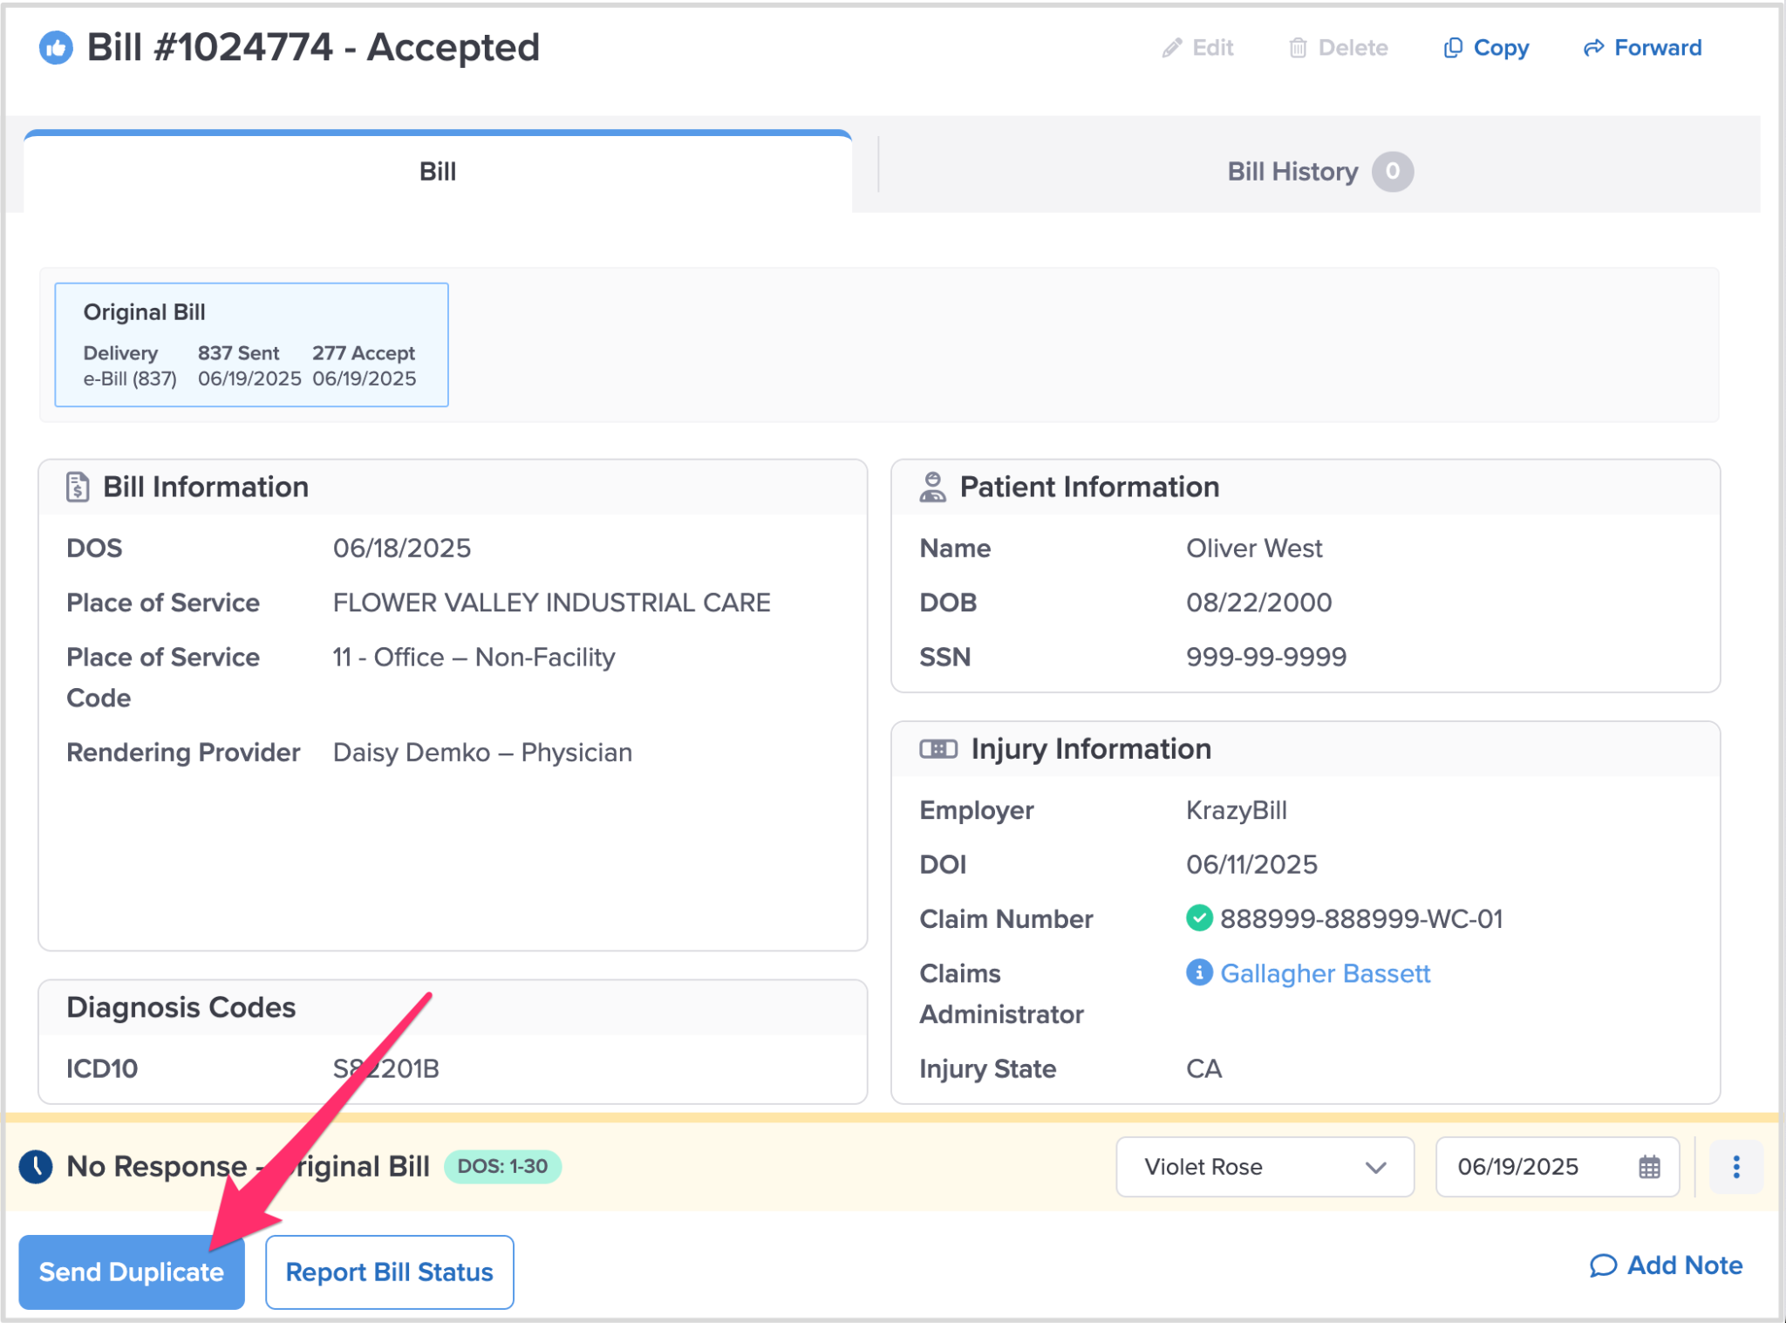The width and height of the screenshot is (1786, 1323).
Task: Open the Gallagher Bassett link
Action: coord(1325,973)
